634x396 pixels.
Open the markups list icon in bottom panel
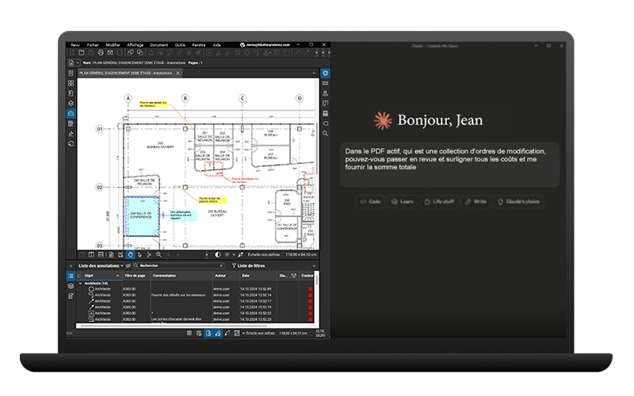(71, 276)
